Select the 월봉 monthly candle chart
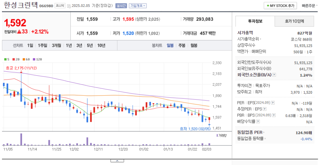This screenshot has width=319, height=165. click(x=194, y=45)
